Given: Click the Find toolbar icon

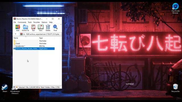Looking at the screenshot, I should [x=55, y=28].
